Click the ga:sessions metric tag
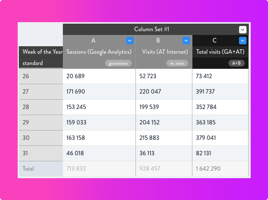Viewport: 268px width, 200px height. pos(118,63)
